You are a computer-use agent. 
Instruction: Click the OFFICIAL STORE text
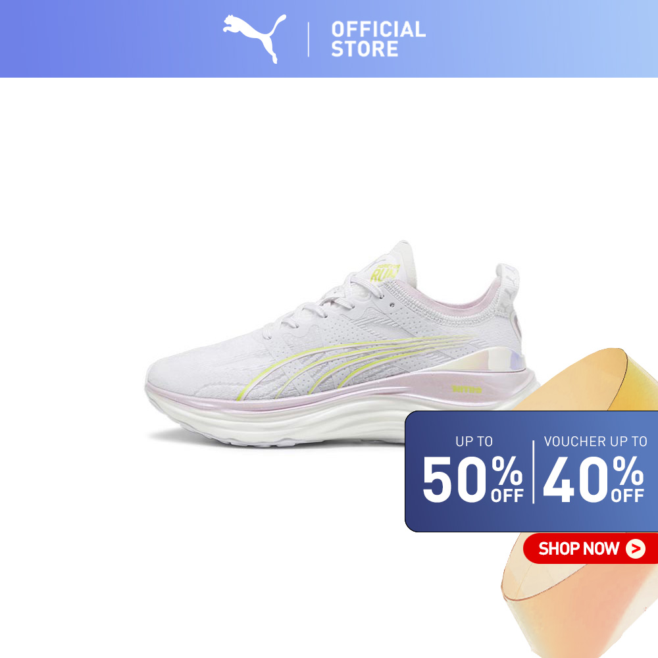[x=378, y=39]
